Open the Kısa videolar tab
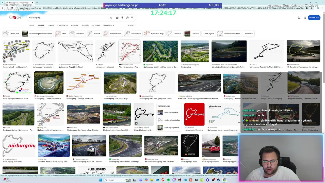The image size is (325, 183). point(63,25)
